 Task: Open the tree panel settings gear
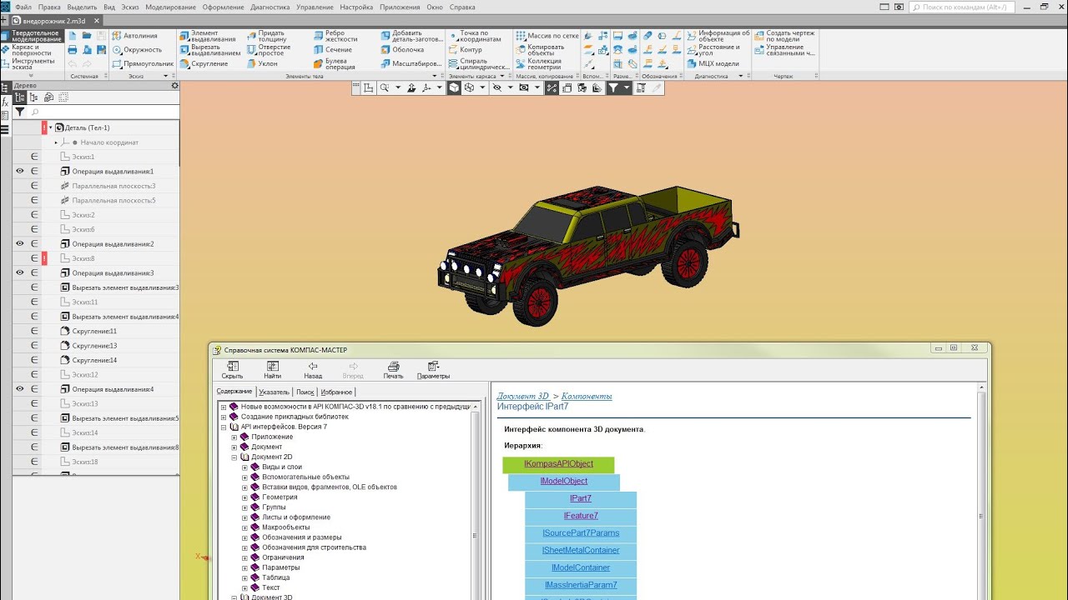174,85
